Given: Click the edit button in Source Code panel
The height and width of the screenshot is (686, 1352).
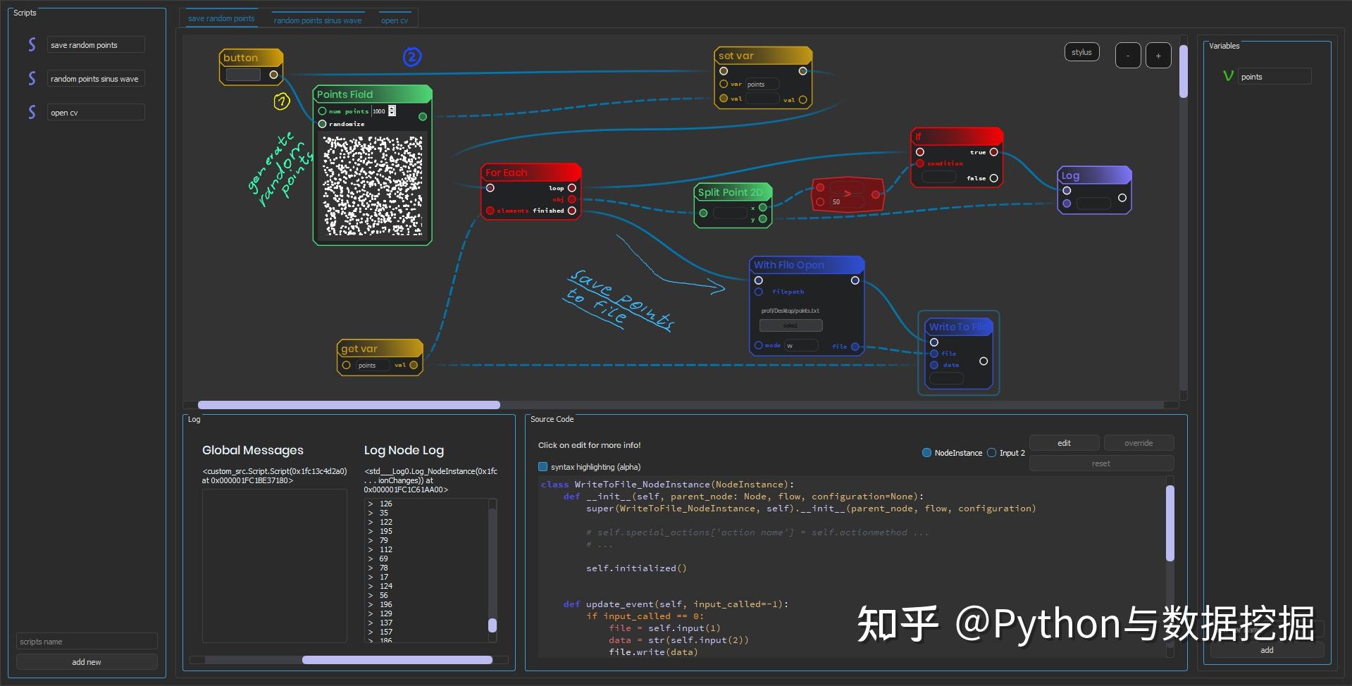Looking at the screenshot, I should [x=1064, y=442].
